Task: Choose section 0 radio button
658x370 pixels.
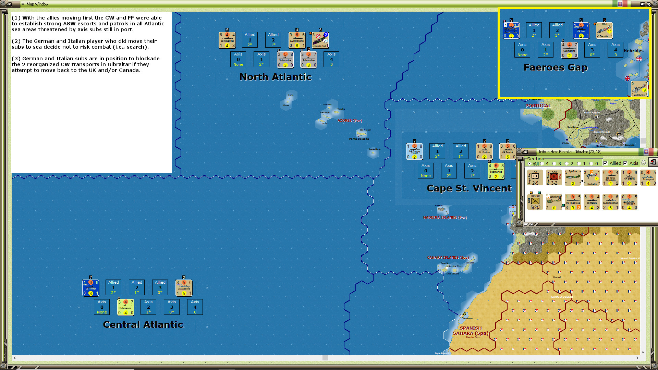Action: coord(592,163)
